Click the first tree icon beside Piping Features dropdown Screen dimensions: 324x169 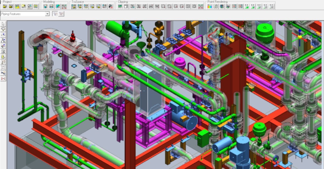point(55,14)
